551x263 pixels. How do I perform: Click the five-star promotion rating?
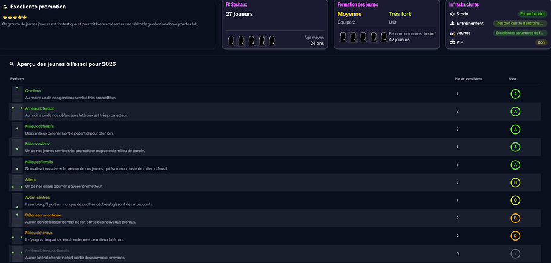pyautogui.click(x=15, y=18)
